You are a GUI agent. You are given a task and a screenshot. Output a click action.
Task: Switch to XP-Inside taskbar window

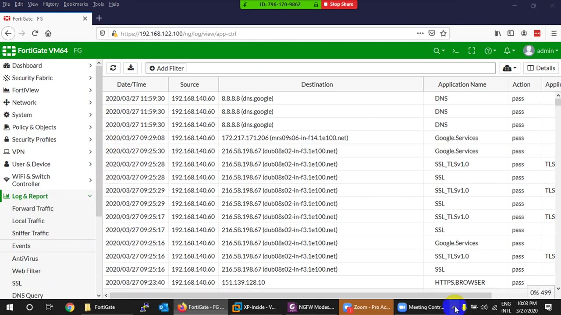click(x=255, y=307)
